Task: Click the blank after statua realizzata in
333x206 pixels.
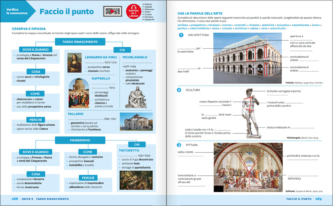Action: (x=302, y=128)
